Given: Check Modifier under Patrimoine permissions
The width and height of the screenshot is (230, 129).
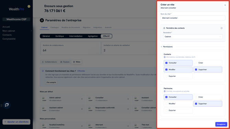Looking at the screenshot, I should click(166, 104).
